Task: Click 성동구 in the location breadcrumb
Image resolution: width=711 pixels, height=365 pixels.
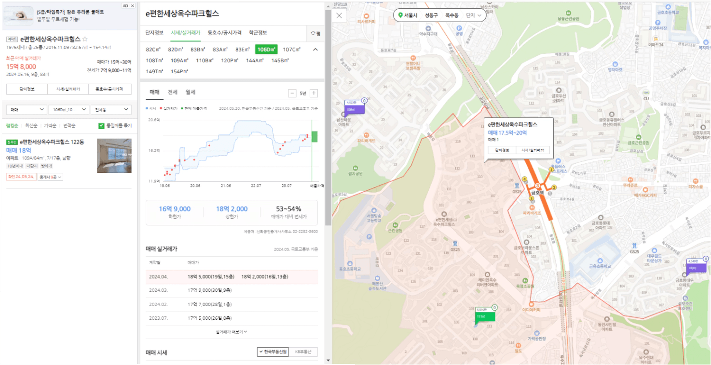Action: point(432,15)
